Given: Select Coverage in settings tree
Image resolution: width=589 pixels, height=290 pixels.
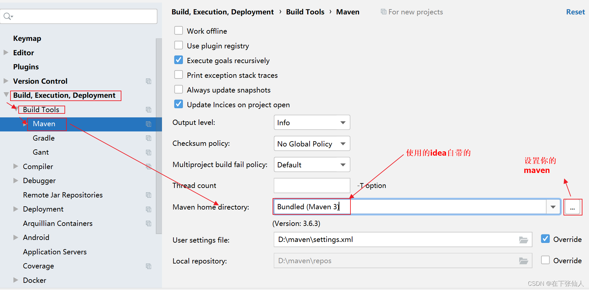Looking at the screenshot, I should click(x=38, y=266).
